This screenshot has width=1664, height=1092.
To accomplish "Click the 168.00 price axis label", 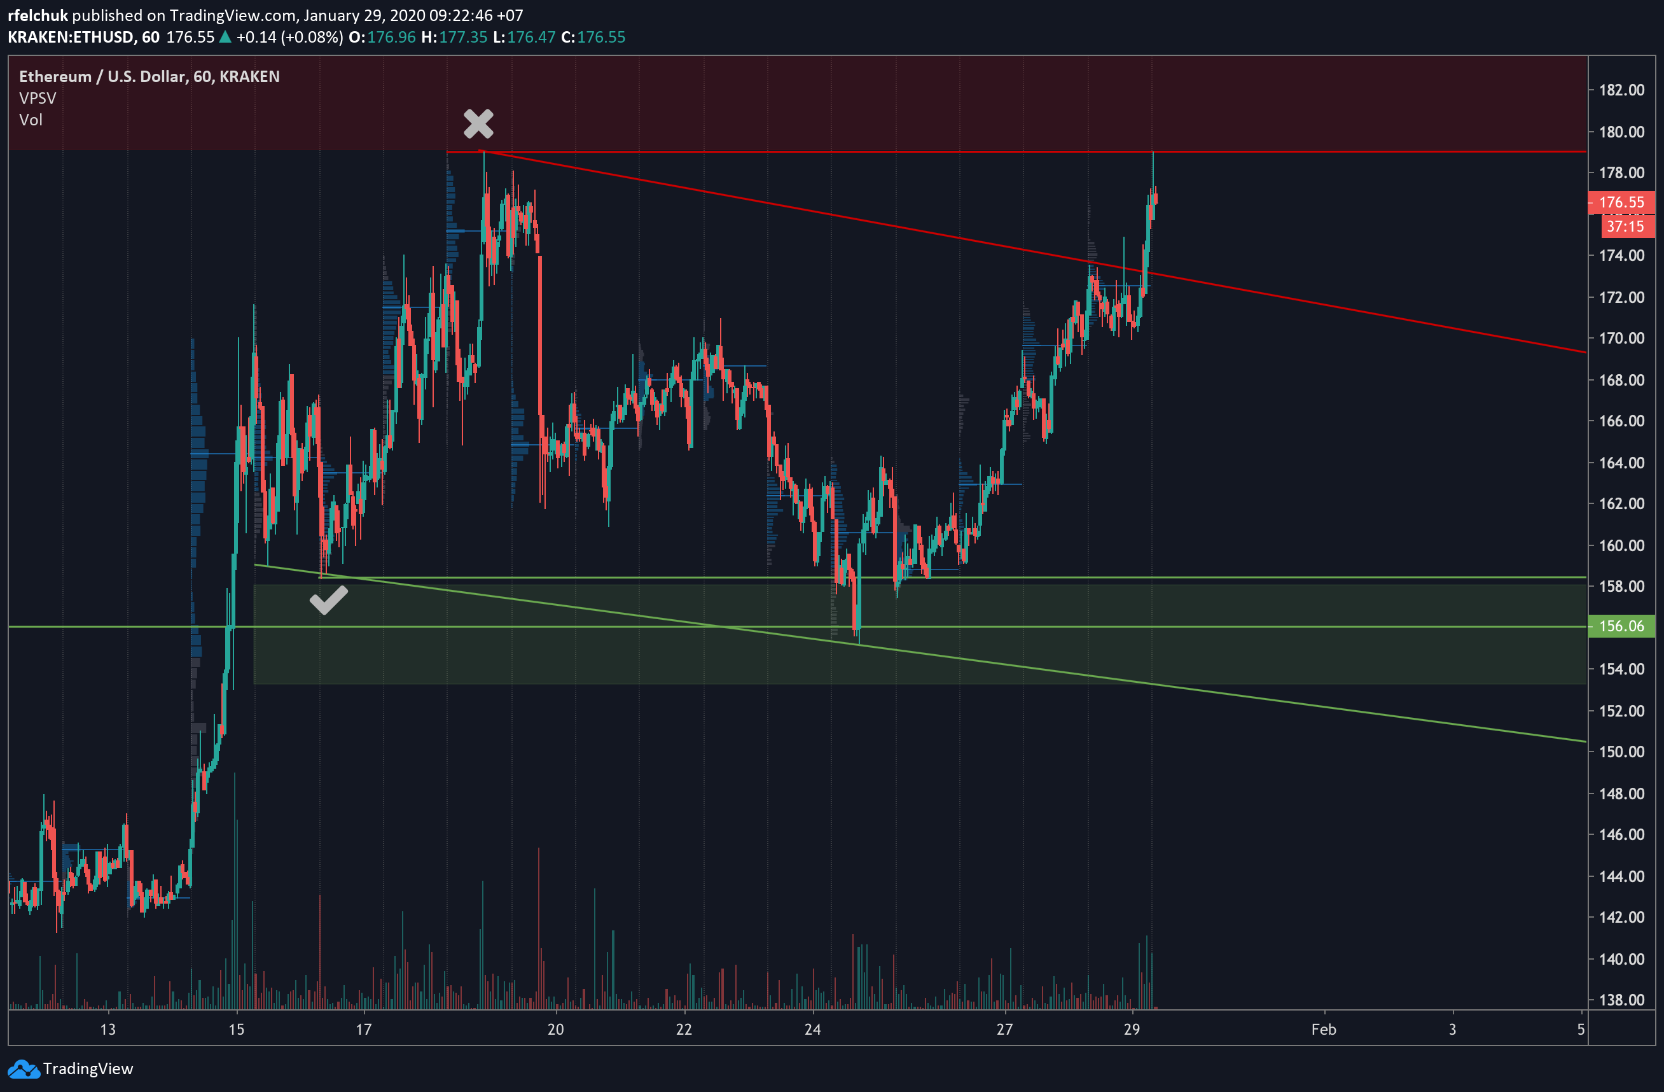I will click(1622, 380).
